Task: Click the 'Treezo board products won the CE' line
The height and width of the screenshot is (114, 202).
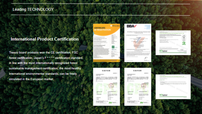Action: 44,53
